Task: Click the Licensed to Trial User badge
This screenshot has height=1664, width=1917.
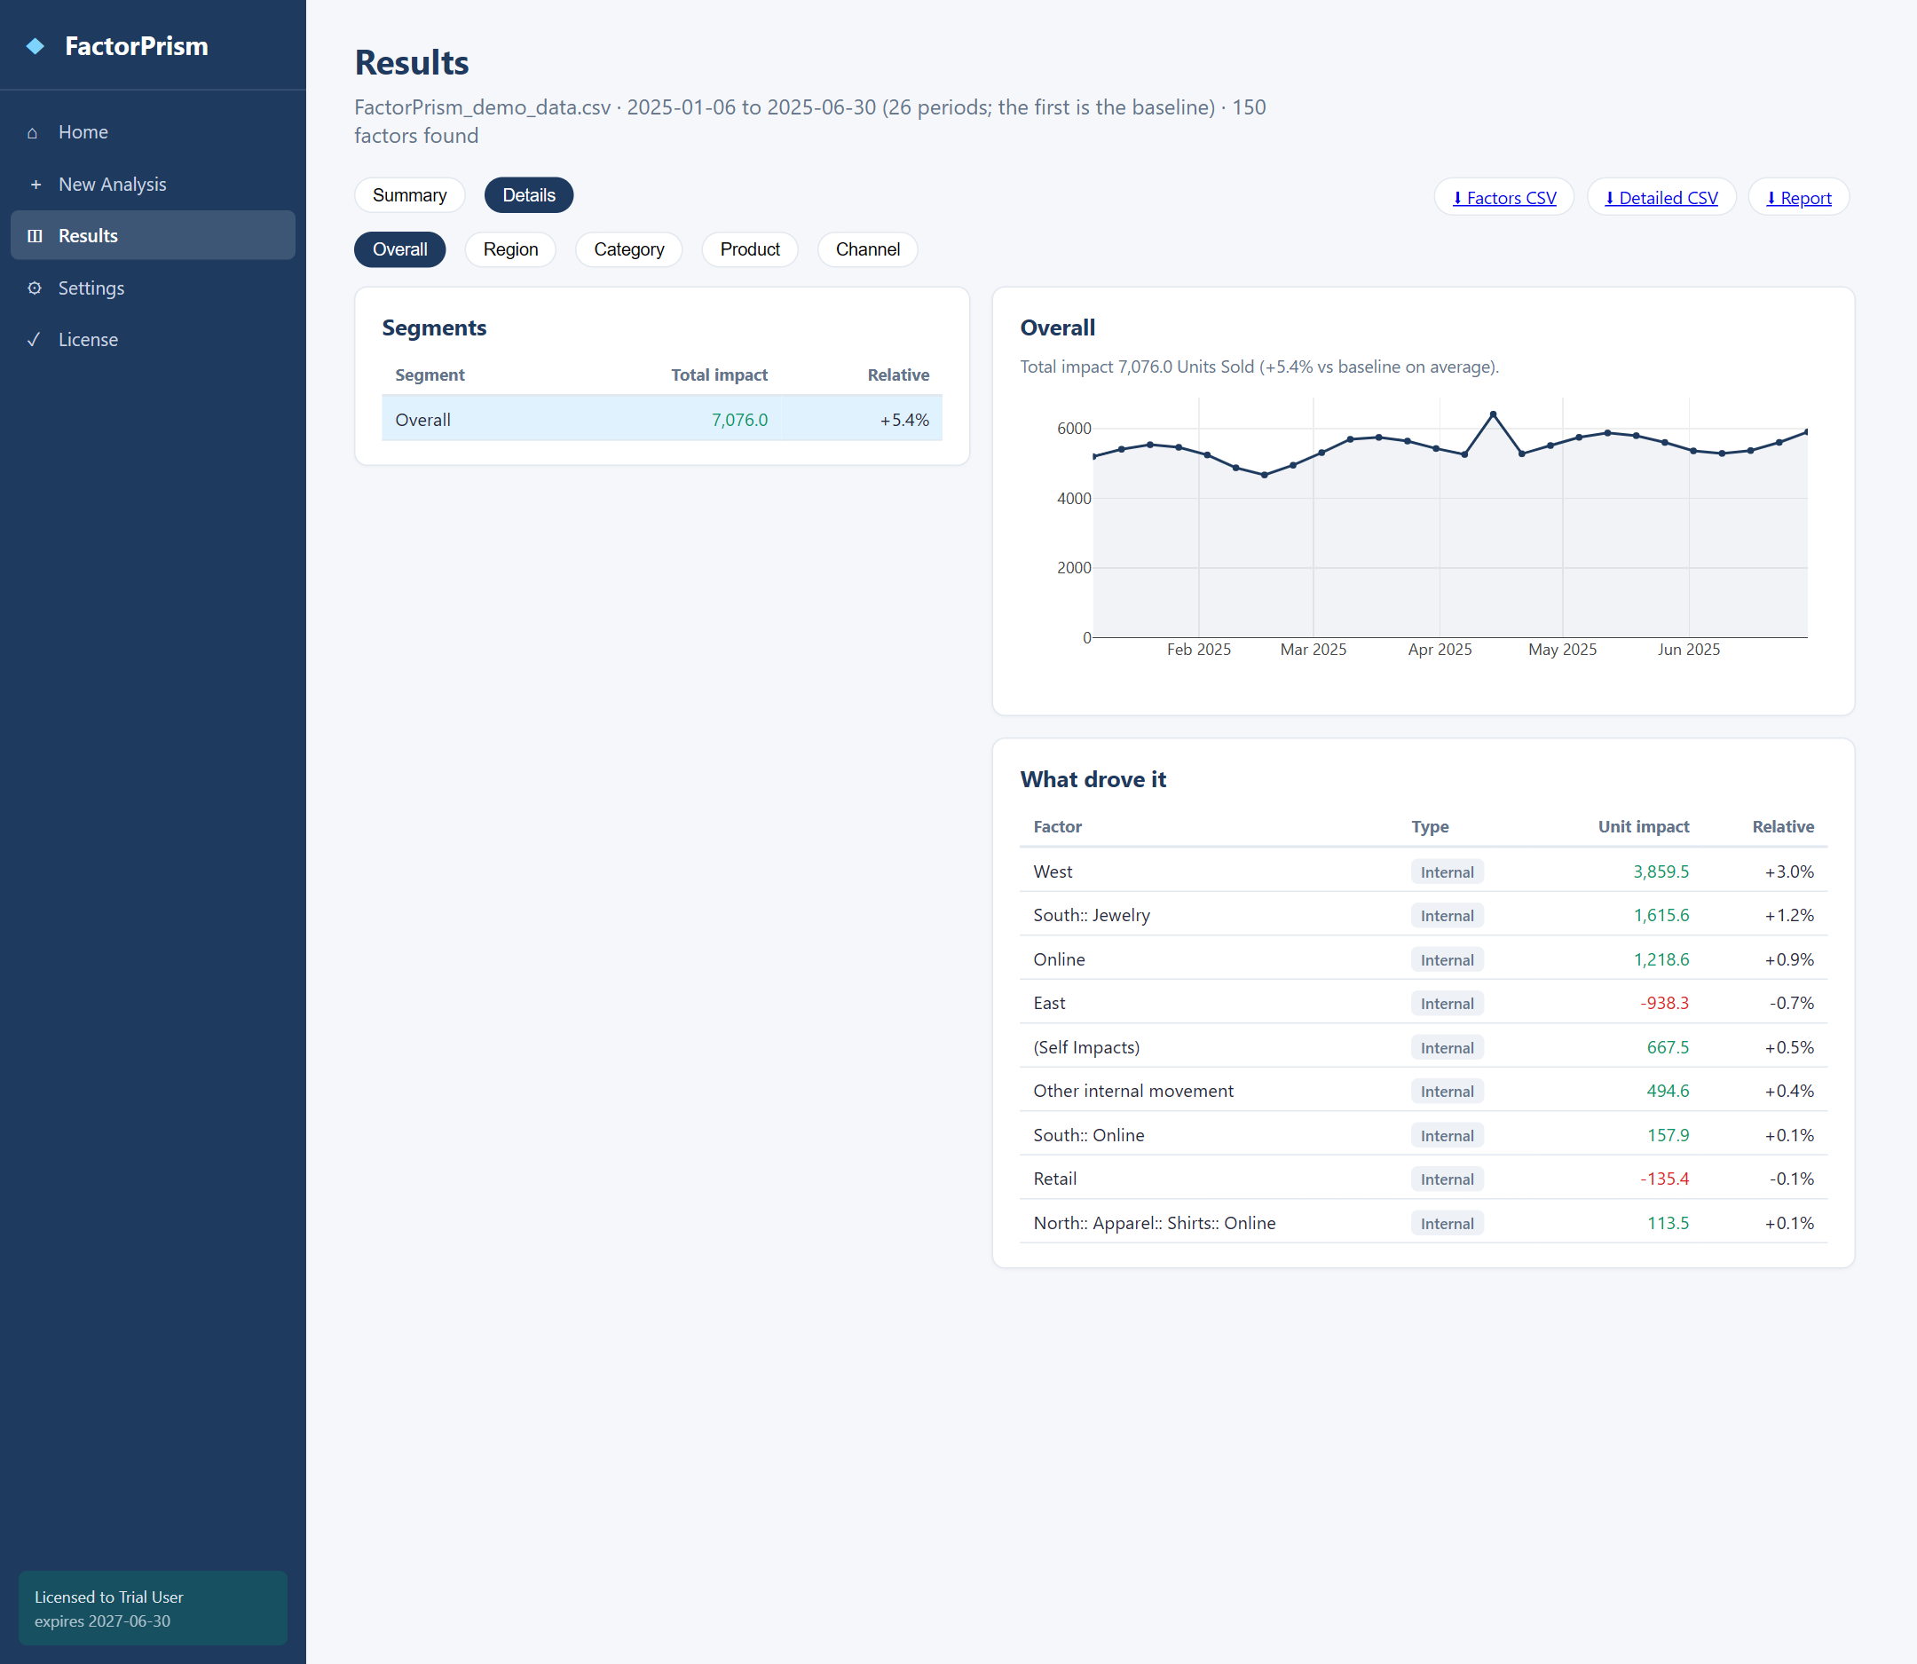Action: click(x=154, y=1608)
